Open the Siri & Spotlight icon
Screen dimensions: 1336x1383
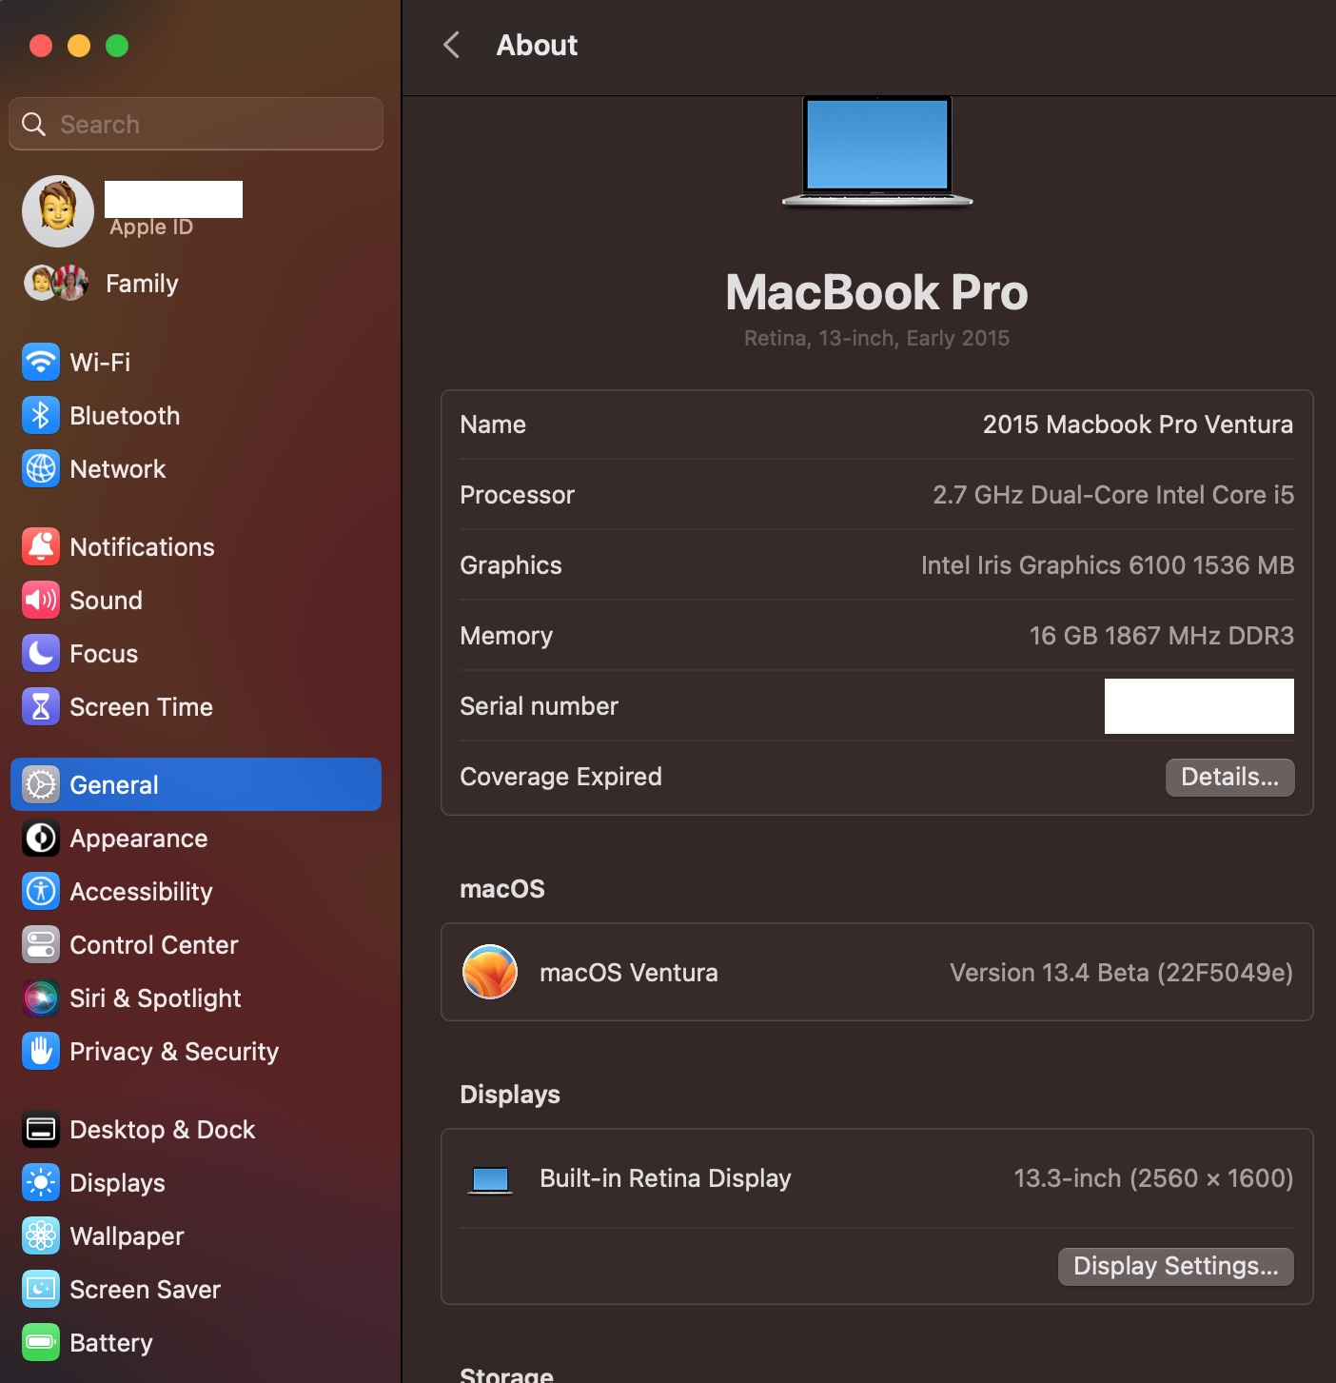(x=41, y=998)
